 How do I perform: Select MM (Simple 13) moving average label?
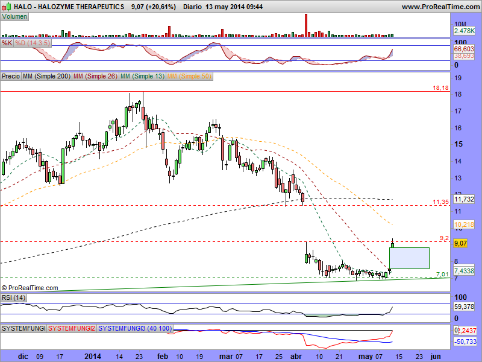click(142, 76)
